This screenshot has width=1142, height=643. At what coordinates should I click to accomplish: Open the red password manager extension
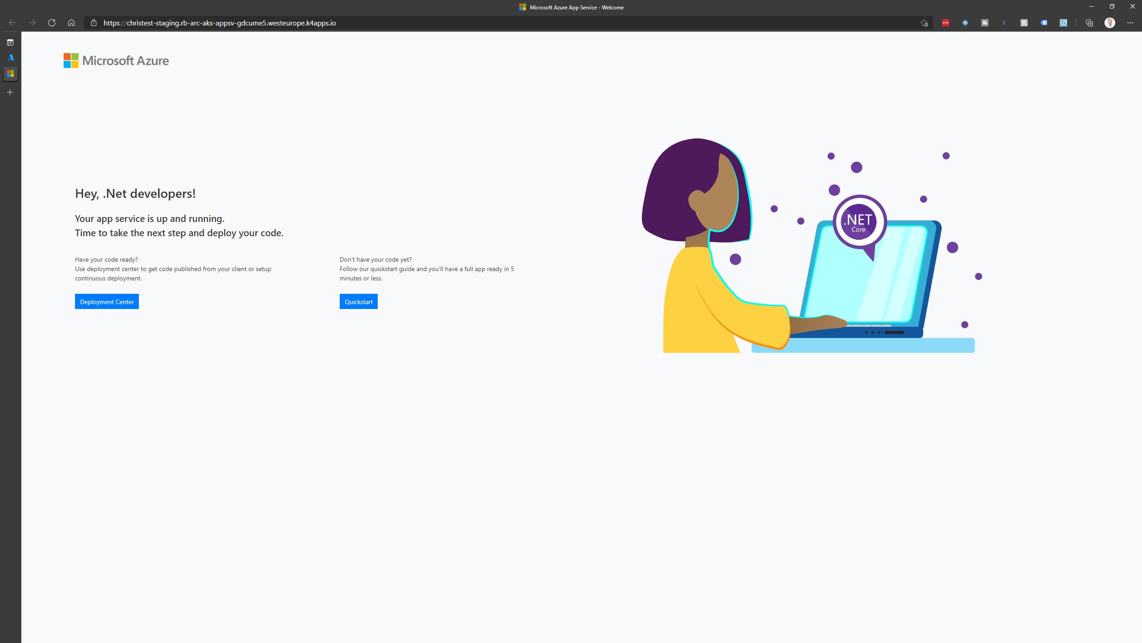click(946, 22)
